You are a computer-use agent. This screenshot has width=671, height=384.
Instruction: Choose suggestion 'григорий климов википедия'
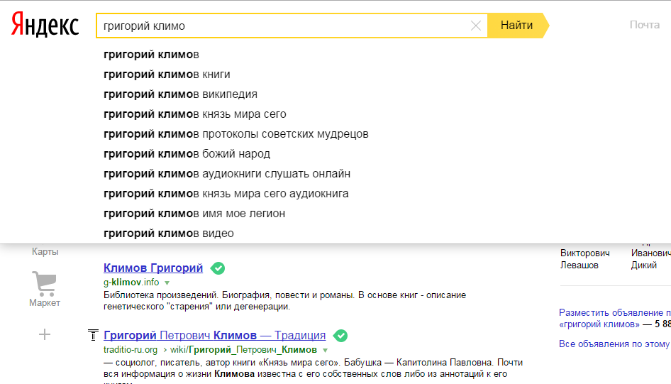coord(181,94)
